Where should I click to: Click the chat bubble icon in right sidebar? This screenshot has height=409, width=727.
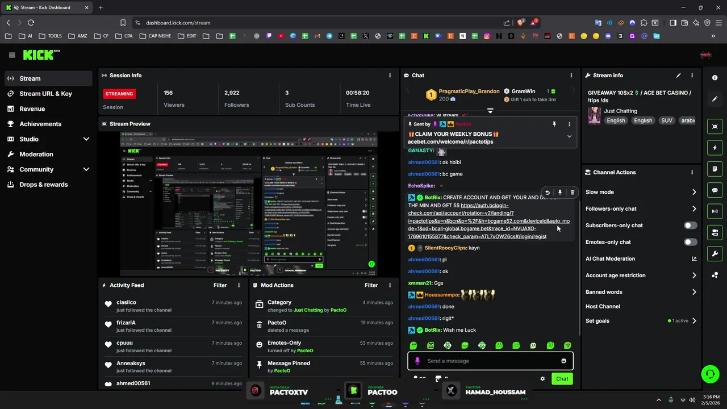[715, 190]
